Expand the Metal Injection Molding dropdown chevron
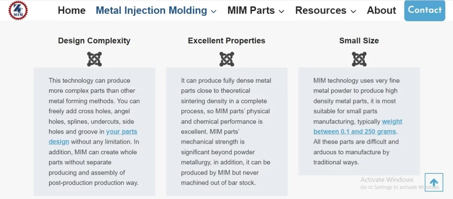Screen dimensions: 453x199 [x=214, y=11]
